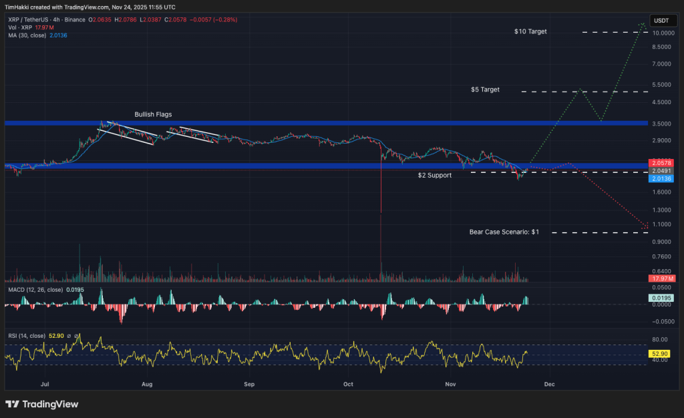Click the TradingView logo at bottom left
The height and width of the screenshot is (418, 684).
[41, 404]
